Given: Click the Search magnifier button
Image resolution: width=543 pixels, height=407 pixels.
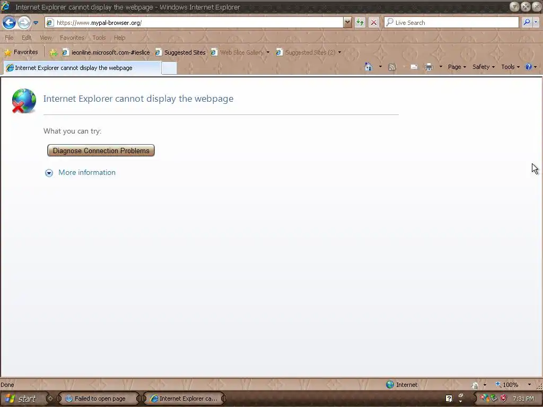Looking at the screenshot, I should click(x=527, y=23).
